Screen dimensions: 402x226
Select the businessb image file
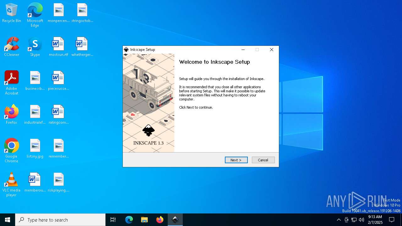click(35, 81)
